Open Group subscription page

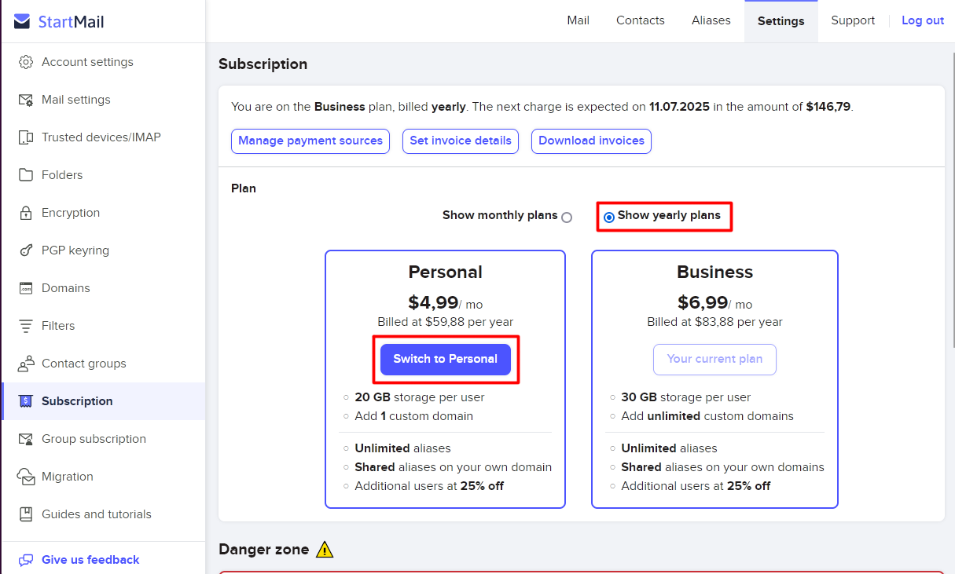click(x=103, y=439)
